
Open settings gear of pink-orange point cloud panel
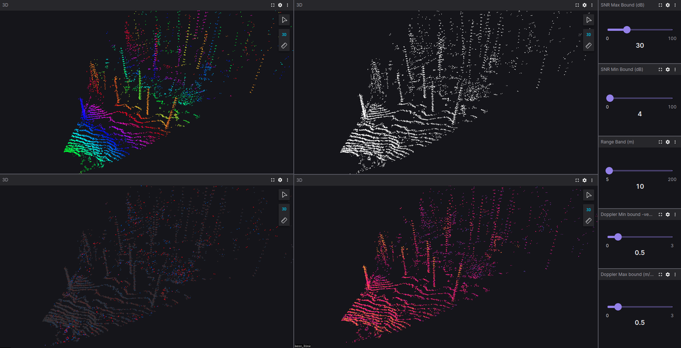[x=585, y=180]
